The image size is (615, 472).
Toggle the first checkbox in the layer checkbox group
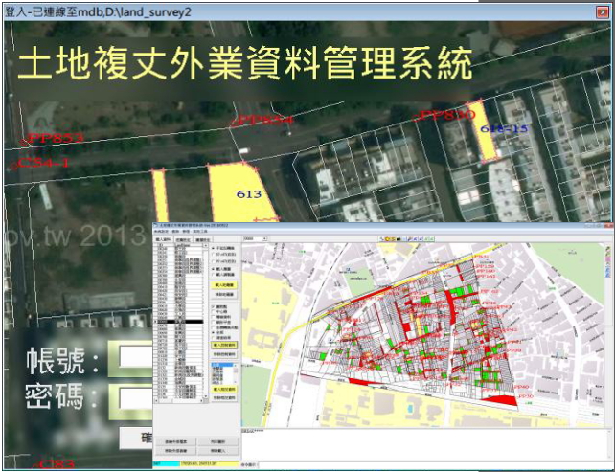click(x=212, y=306)
